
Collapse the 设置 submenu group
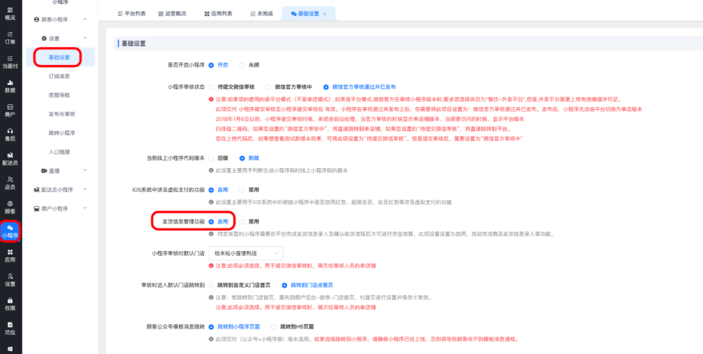[x=62, y=38]
